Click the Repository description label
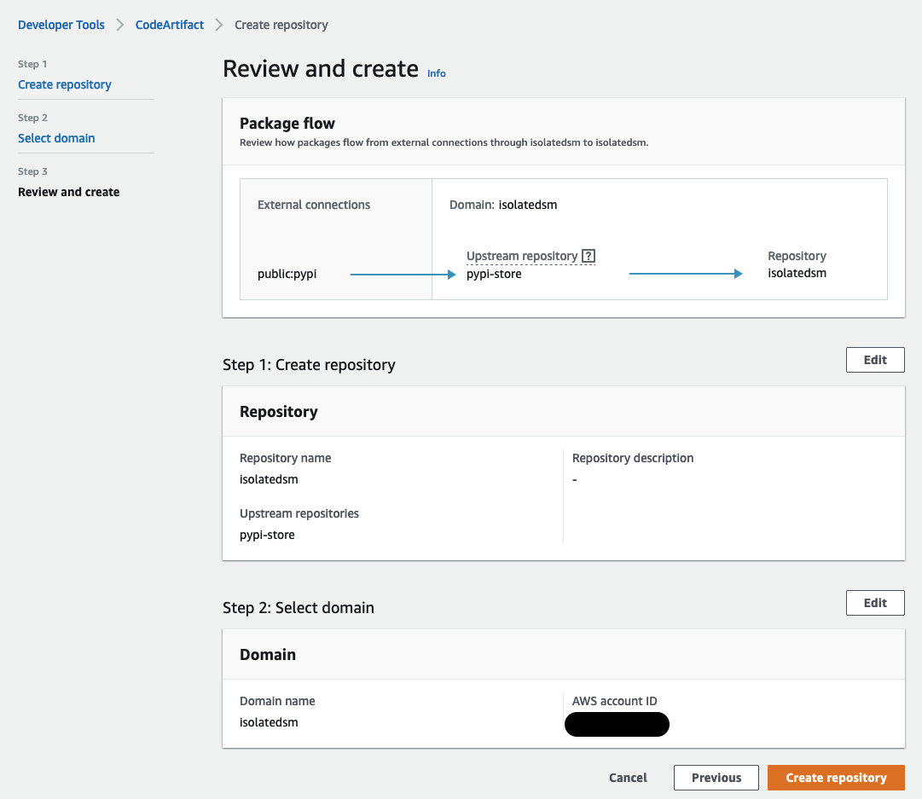 click(633, 458)
